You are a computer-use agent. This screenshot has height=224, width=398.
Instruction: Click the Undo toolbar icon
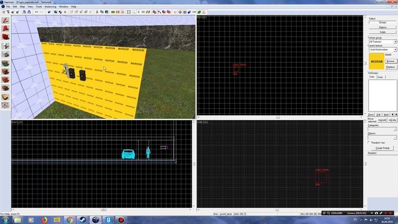[37, 12]
